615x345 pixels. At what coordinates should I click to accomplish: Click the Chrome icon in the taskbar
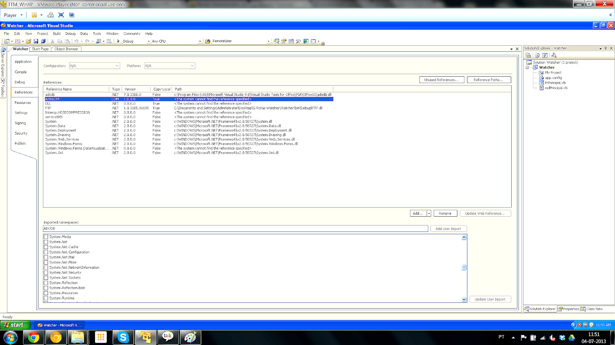click(x=33, y=337)
